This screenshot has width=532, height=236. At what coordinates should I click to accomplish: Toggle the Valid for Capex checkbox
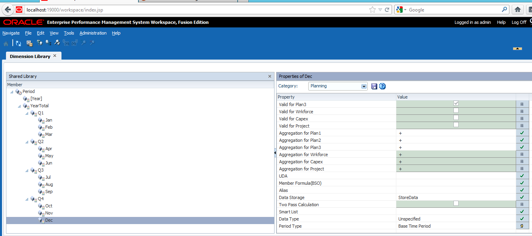point(456,118)
